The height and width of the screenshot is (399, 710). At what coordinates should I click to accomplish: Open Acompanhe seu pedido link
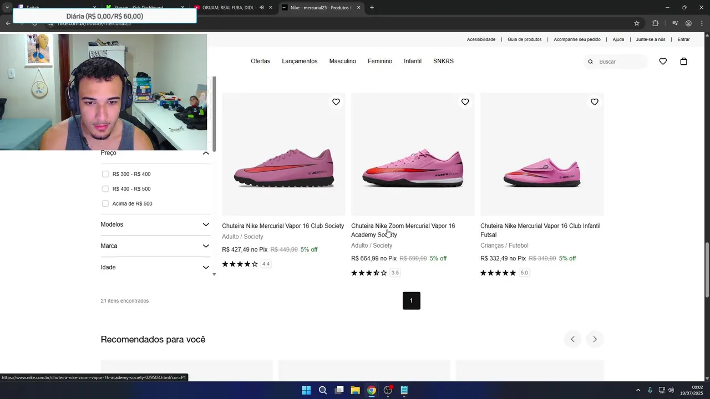(577, 39)
